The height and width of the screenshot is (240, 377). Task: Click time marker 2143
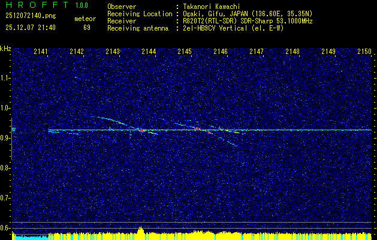(x=113, y=52)
